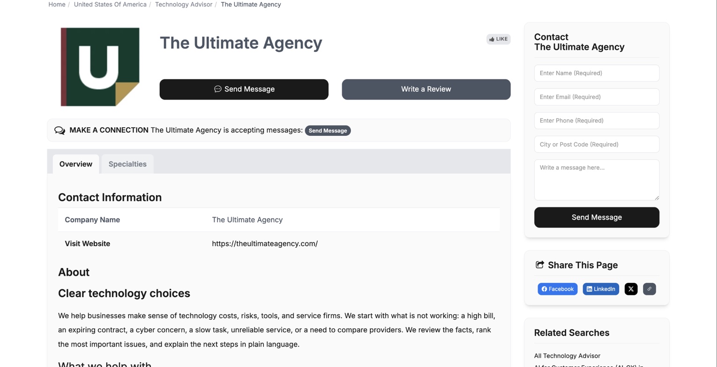The width and height of the screenshot is (717, 367).
Task: Open All Technology Advisor related search
Action: click(567, 356)
